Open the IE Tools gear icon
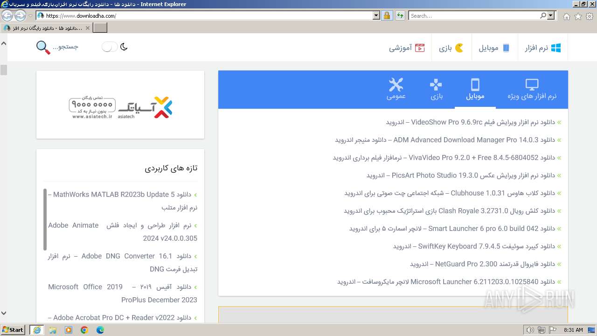 coord(590,16)
